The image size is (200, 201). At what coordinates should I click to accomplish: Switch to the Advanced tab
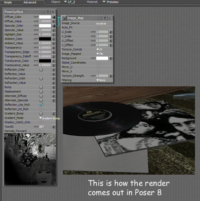pyautogui.click(x=30, y=2)
